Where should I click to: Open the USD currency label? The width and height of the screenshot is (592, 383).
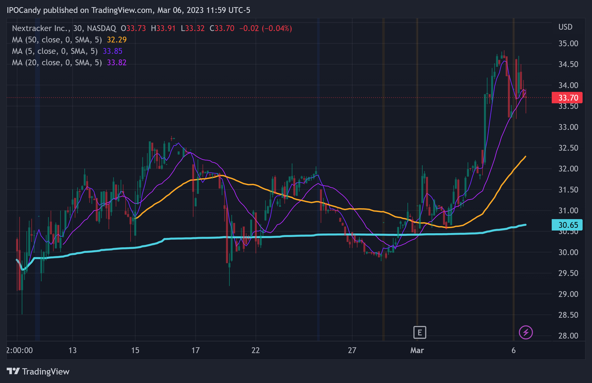pos(565,27)
